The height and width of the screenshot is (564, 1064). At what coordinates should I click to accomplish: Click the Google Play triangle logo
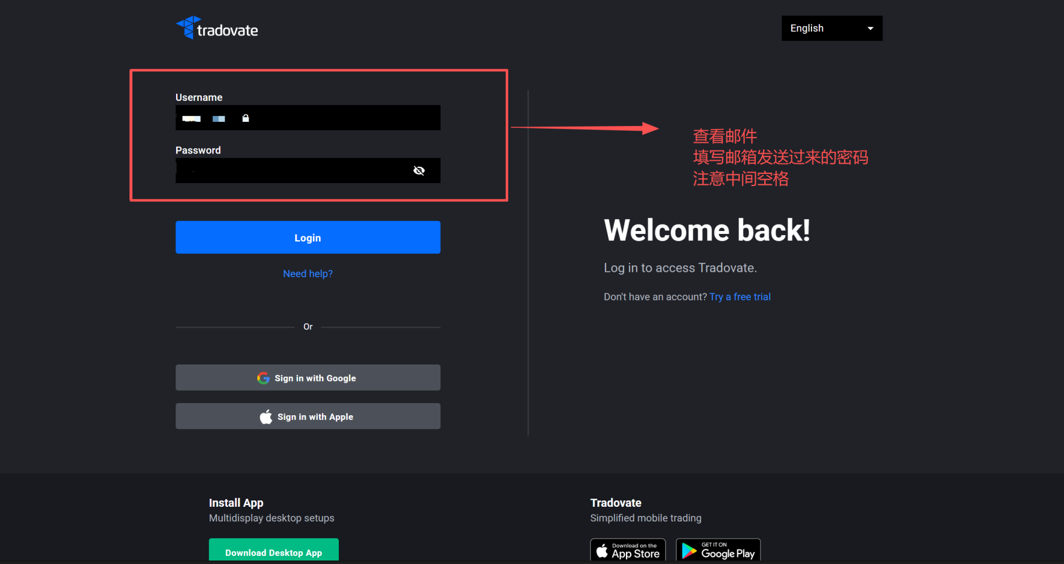(x=689, y=551)
